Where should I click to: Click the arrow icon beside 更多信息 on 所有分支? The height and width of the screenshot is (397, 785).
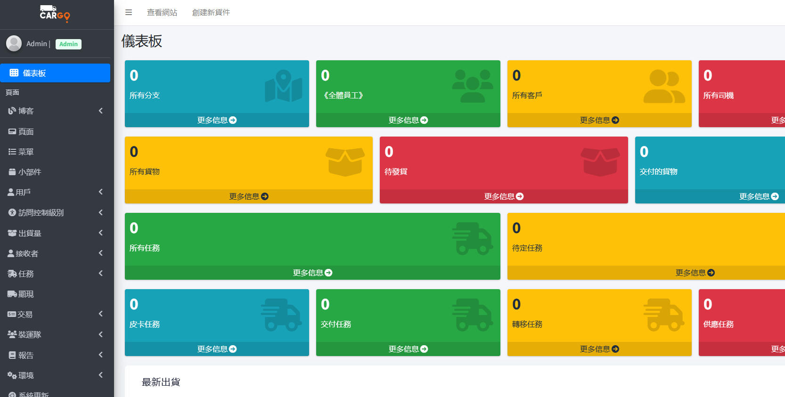(x=233, y=120)
